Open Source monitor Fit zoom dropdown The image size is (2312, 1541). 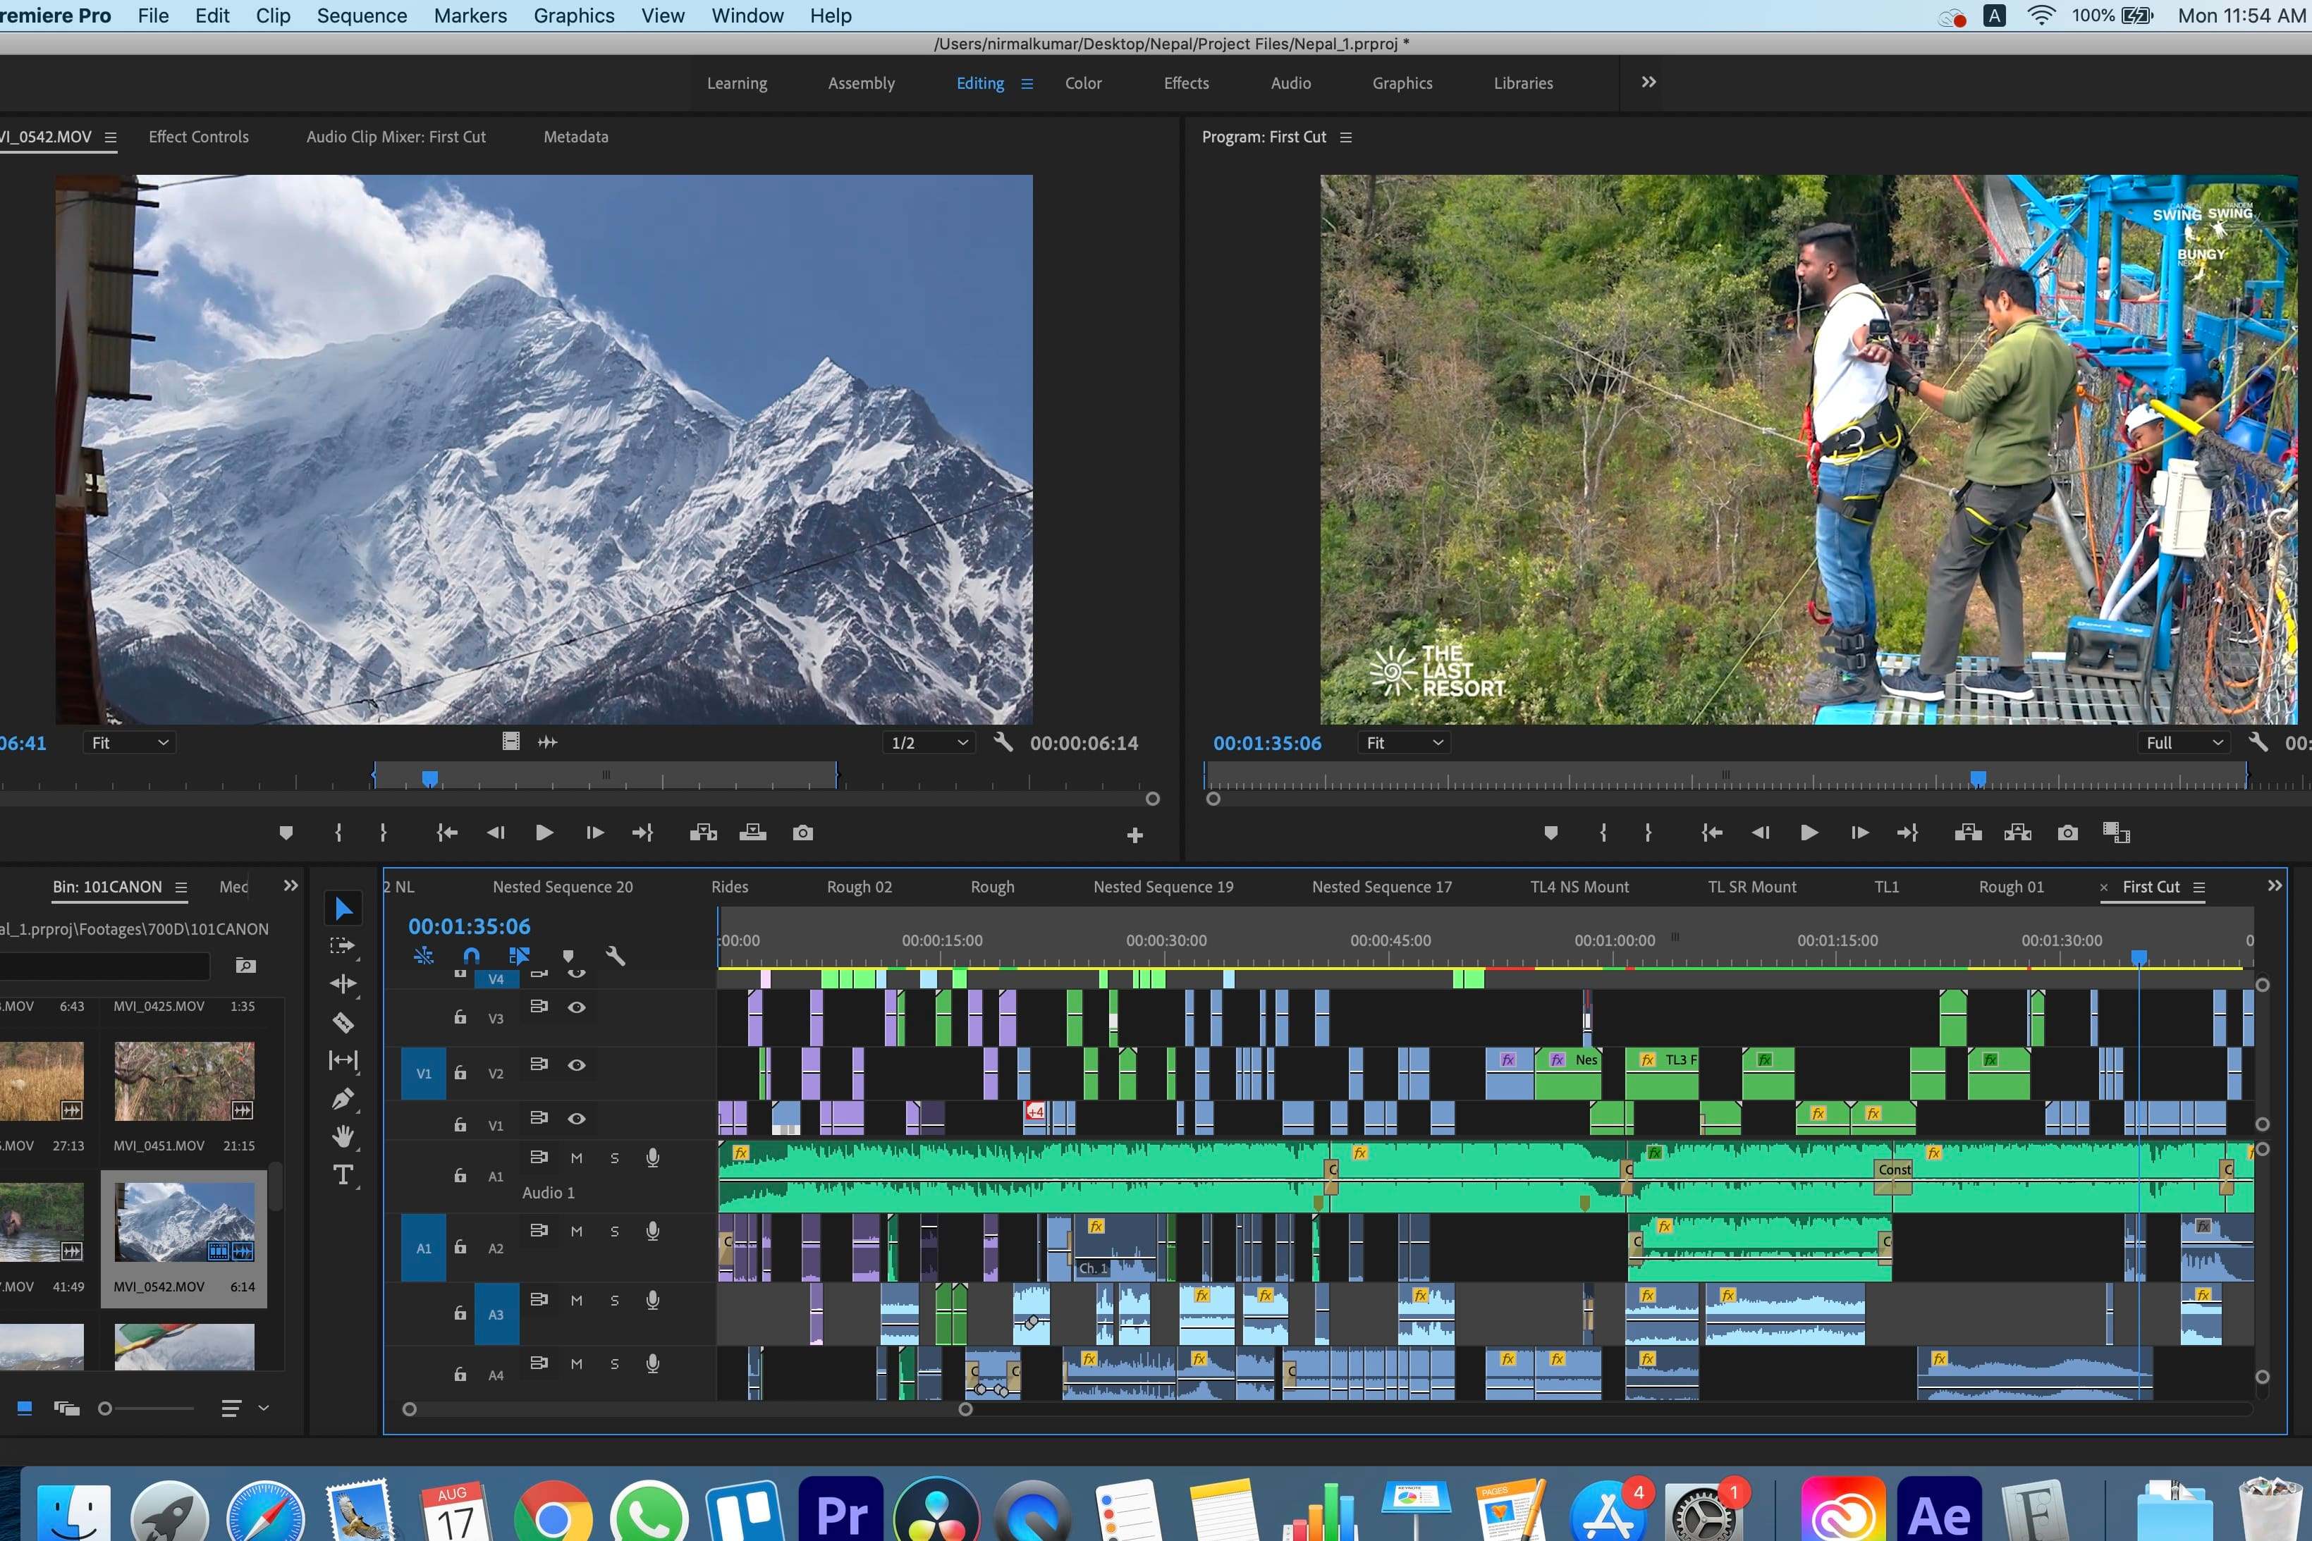(129, 743)
